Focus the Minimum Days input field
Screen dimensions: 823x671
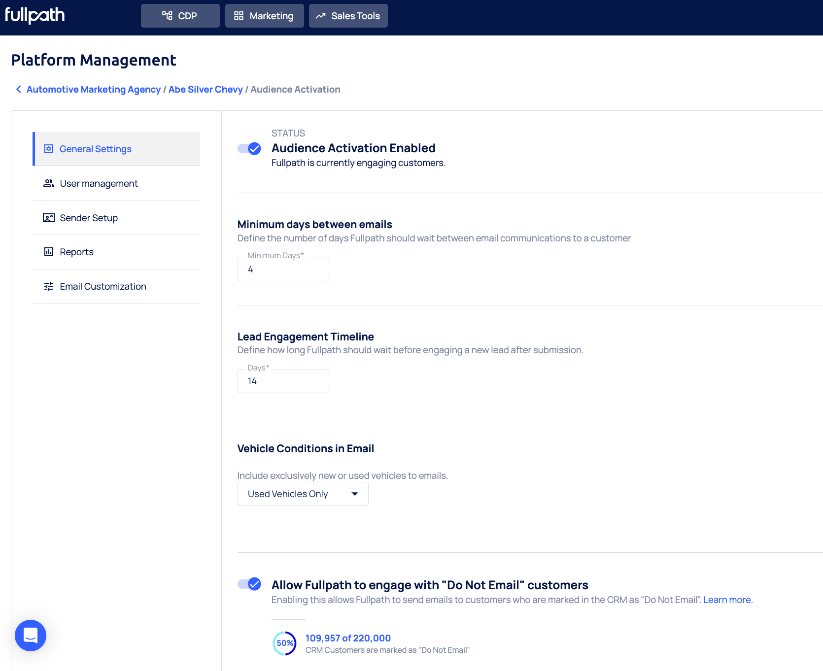pyautogui.click(x=283, y=269)
